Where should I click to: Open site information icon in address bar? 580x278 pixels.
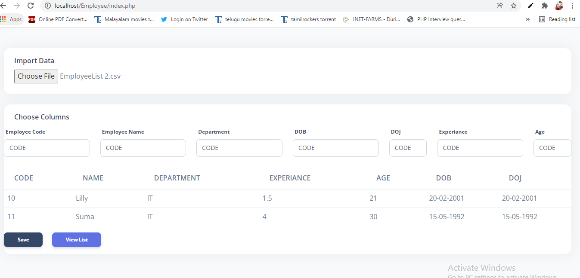[x=47, y=6]
